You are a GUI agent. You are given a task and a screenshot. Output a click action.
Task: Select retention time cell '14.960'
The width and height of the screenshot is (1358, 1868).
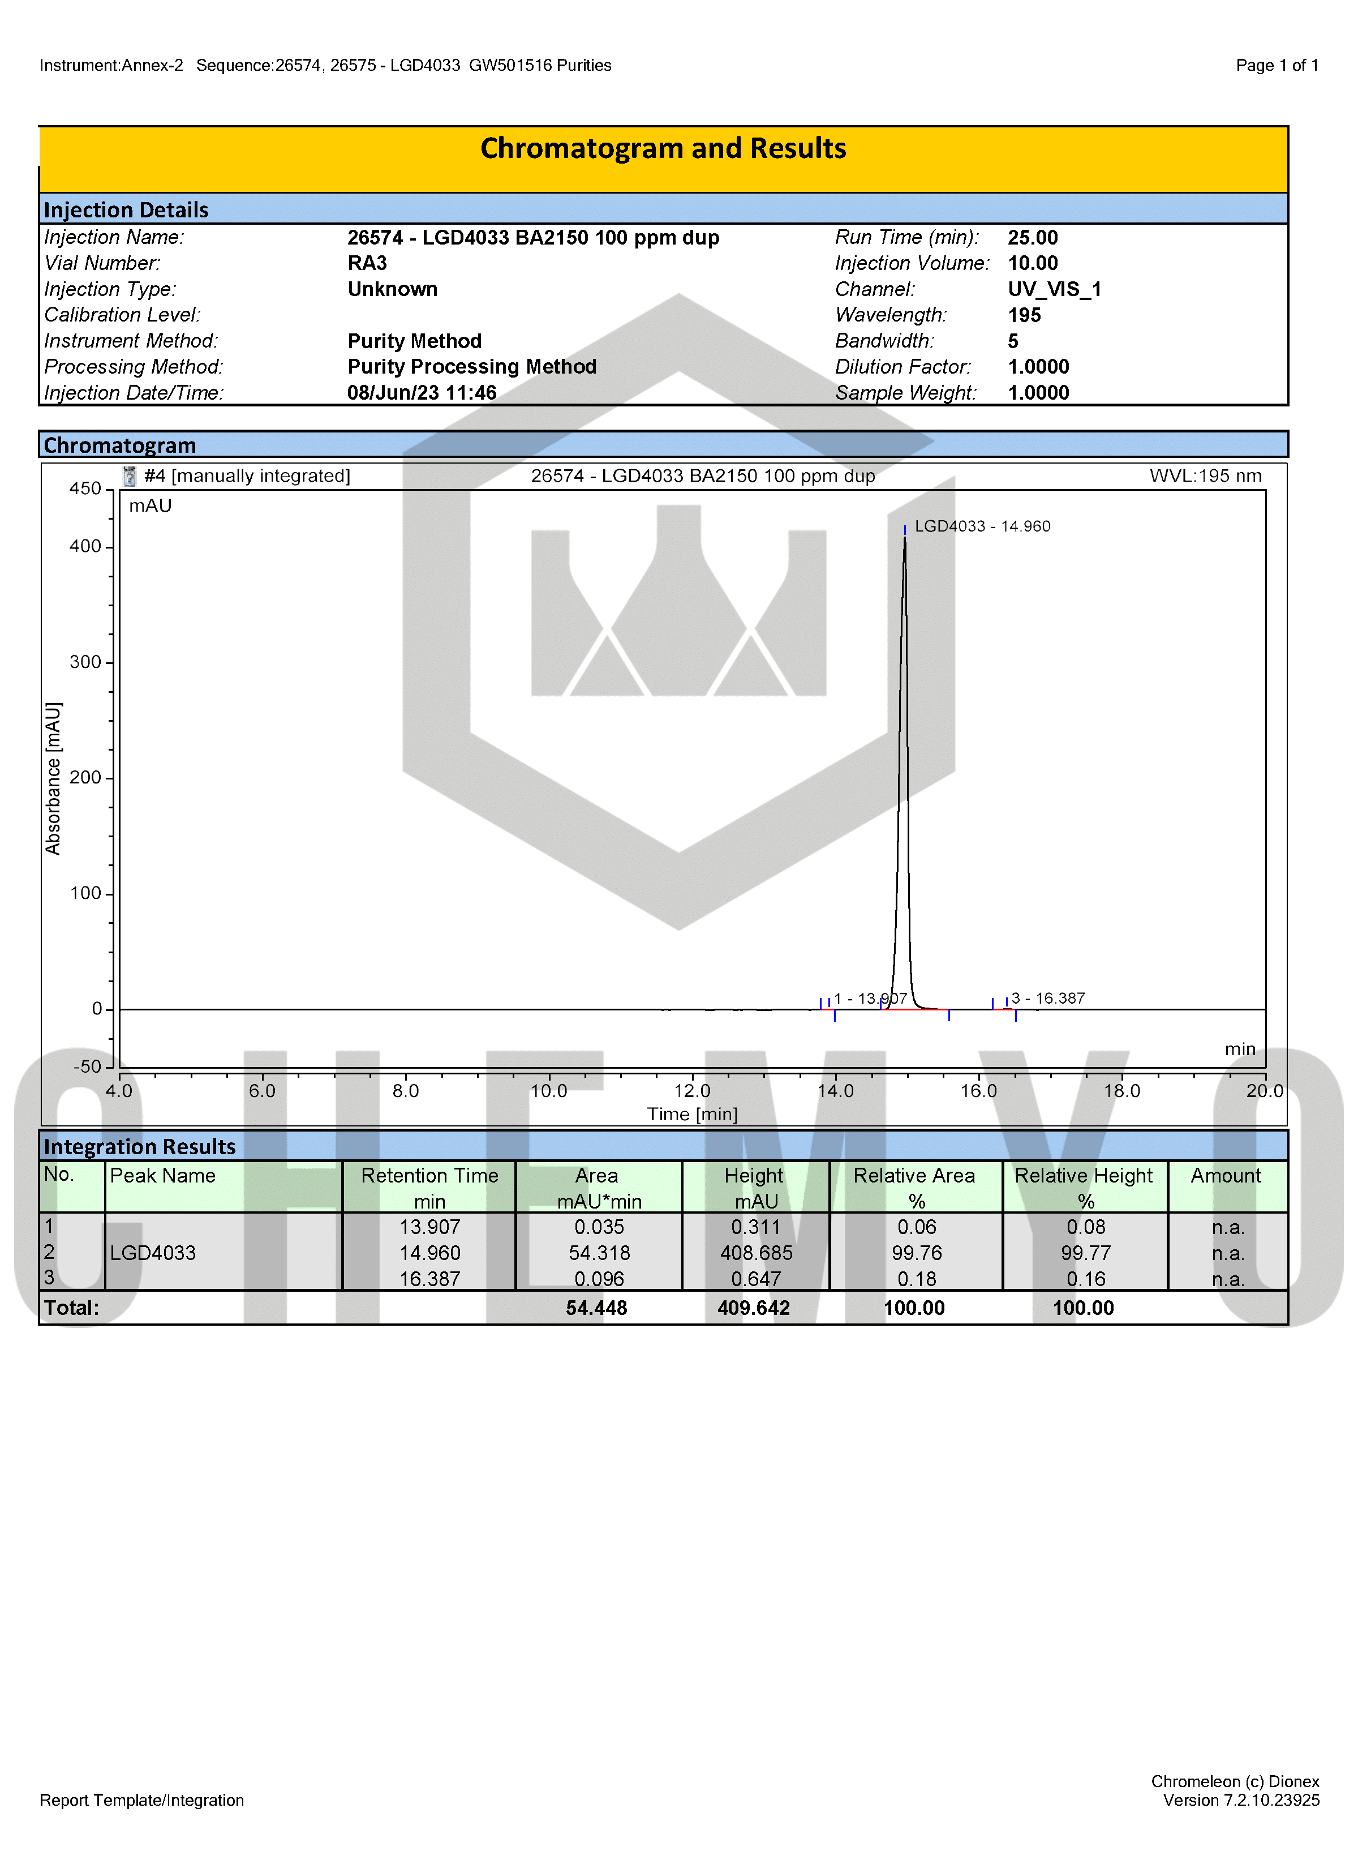click(x=430, y=1254)
